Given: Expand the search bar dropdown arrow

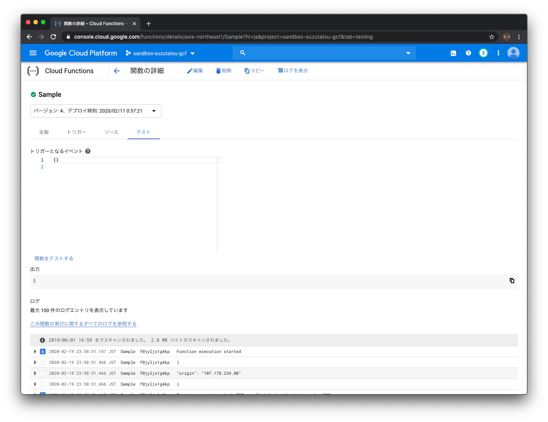Looking at the screenshot, I should [408, 53].
